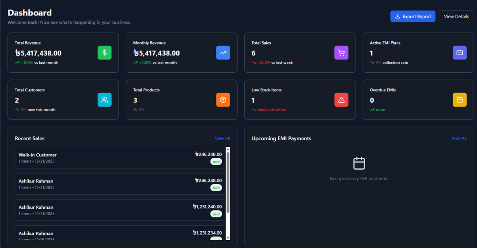Click the green dollar icon in Total Revenue

pyautogui.click(x=104, y=52)
